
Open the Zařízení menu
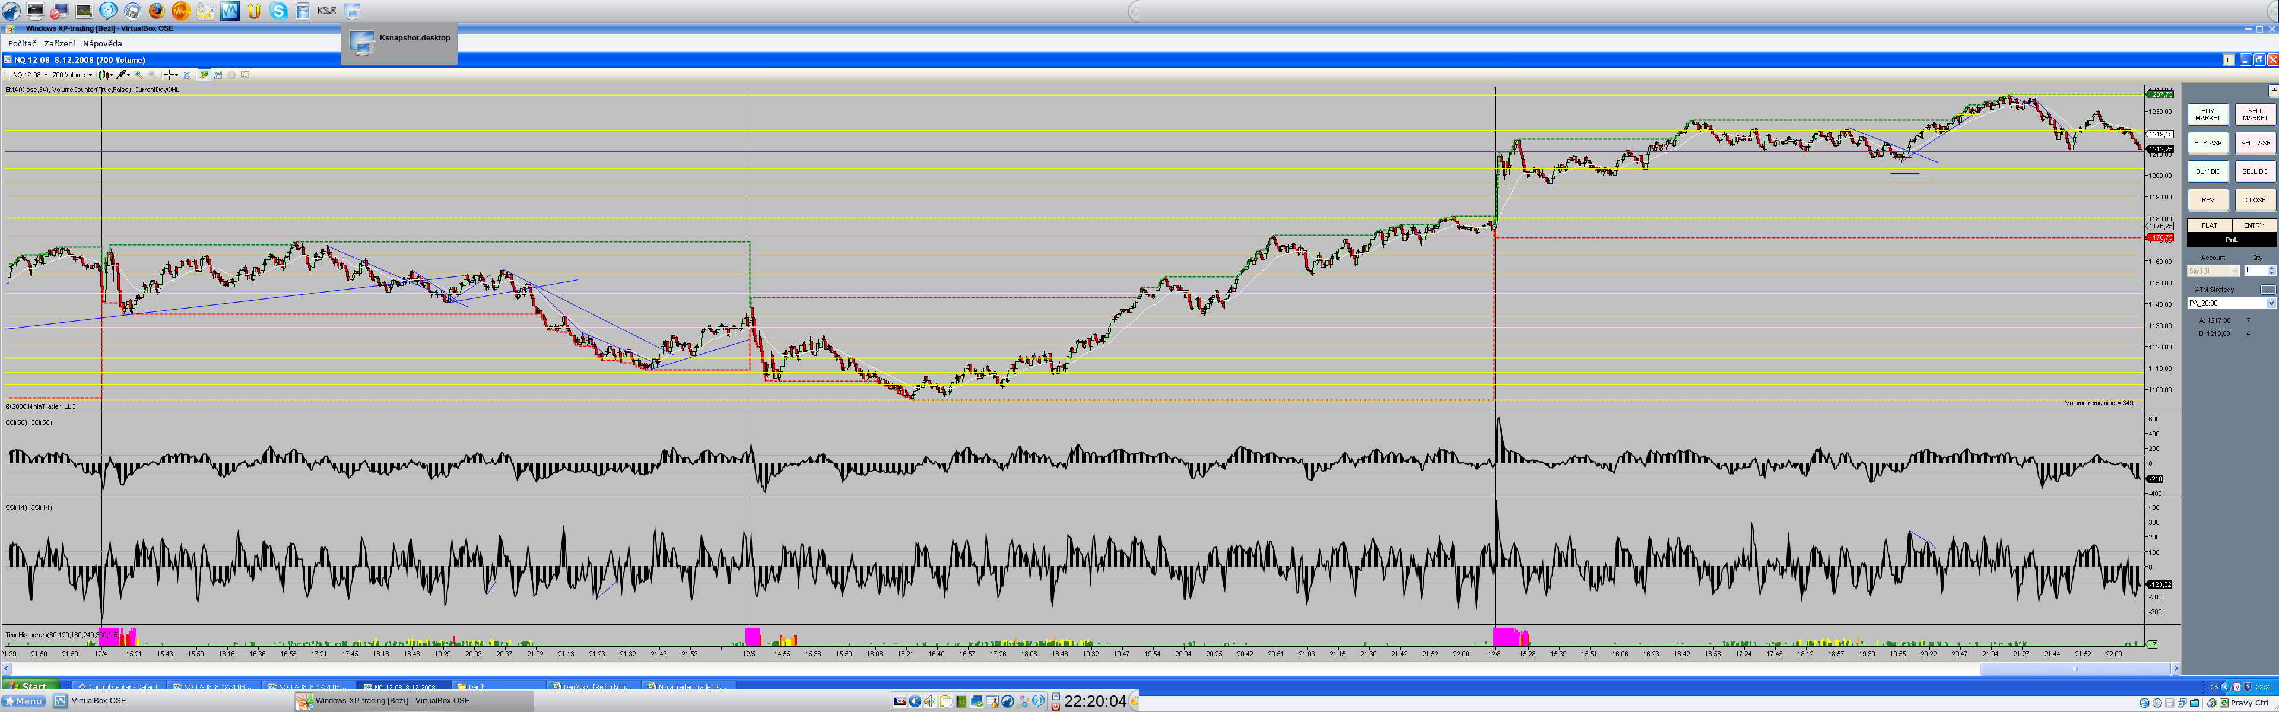[59, 43]
